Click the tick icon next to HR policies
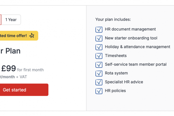The height and width of the screenshot is (116, 174). pos(99,91)
